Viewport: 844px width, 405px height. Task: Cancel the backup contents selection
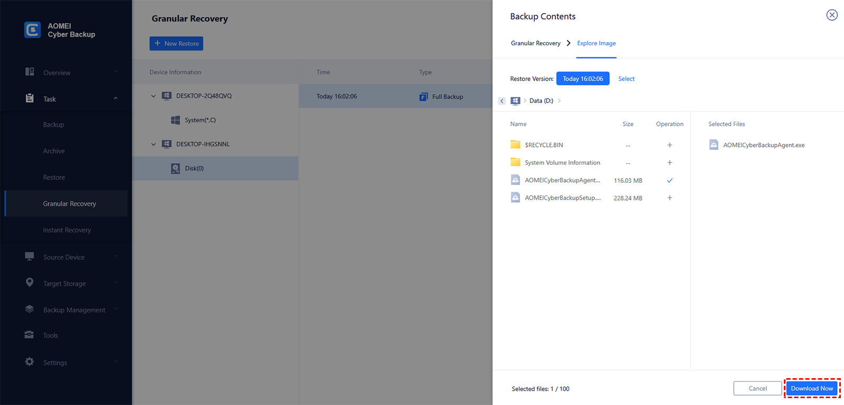pyautogui.click(x=757, y=389)
